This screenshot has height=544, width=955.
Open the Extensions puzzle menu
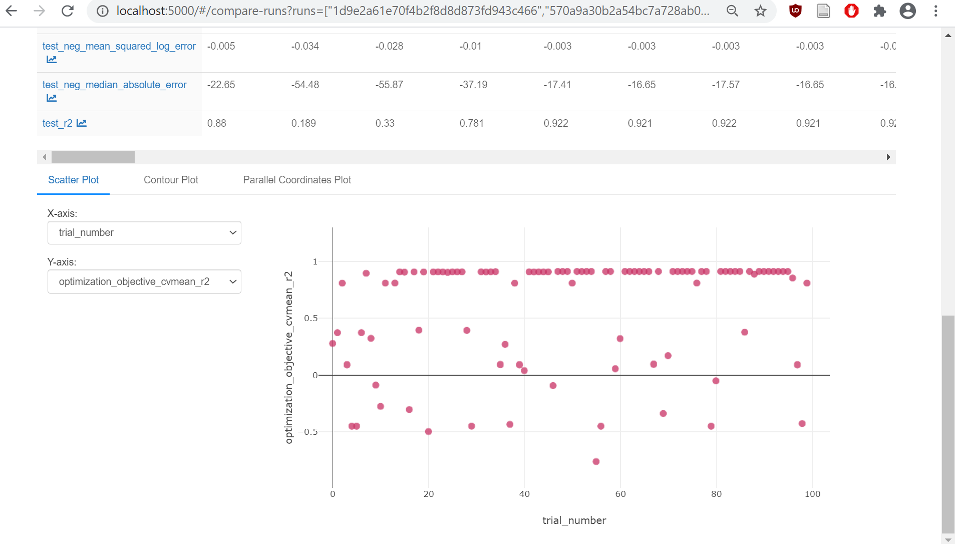pos(879,11)
